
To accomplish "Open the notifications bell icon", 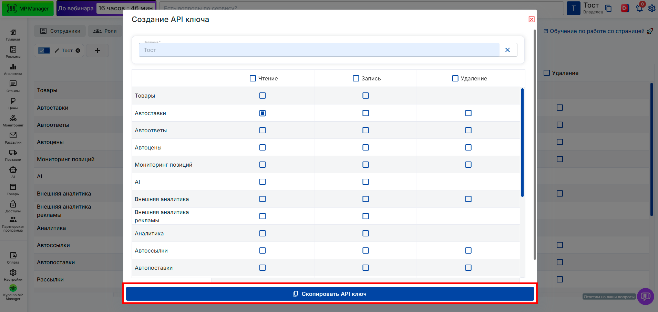I will point(640,8).
